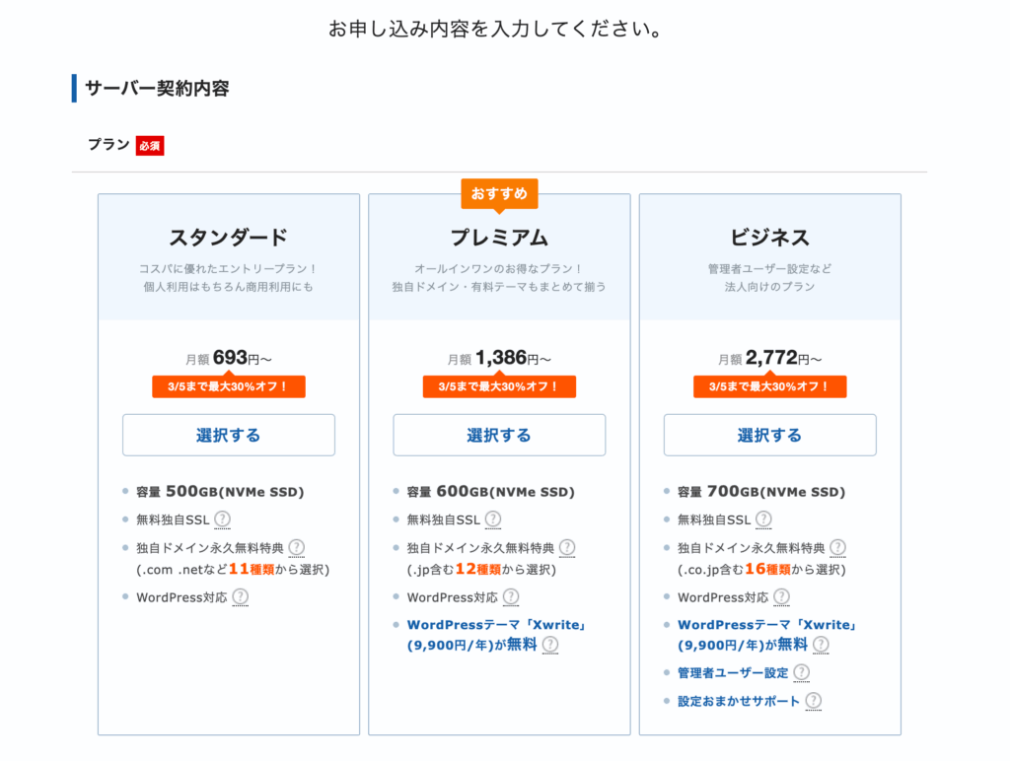This screenshot has width=1010, height=761.
Task: Click help icon beside Business plan's 独自ドメイン永久無料特典
Action: [837, 547]
